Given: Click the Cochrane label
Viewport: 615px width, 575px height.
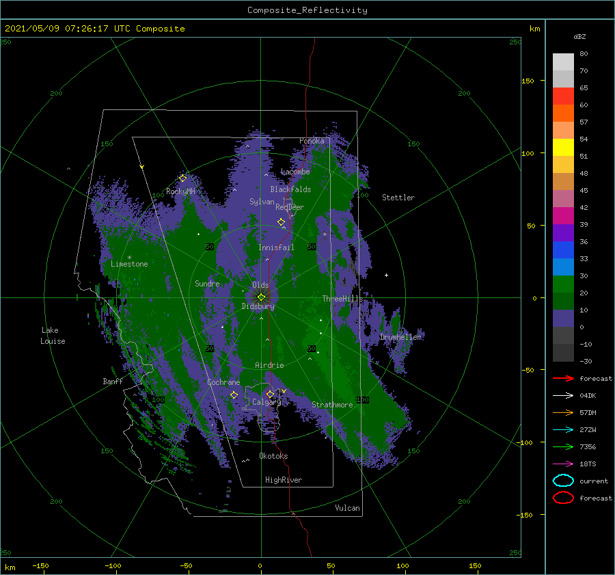Looking at the screenshot, I should coord(223,382).
